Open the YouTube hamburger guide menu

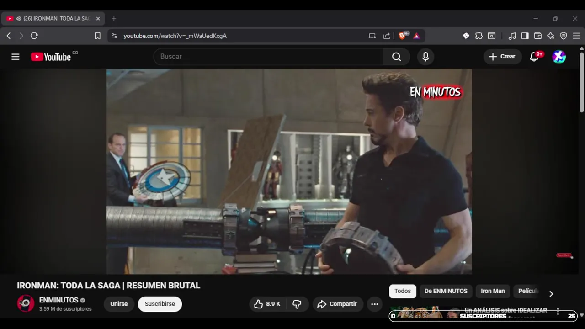[x=16, y=57]
